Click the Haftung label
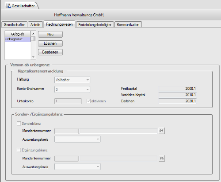Viewport: 221px width, 182px height. [x=23, y=79]
